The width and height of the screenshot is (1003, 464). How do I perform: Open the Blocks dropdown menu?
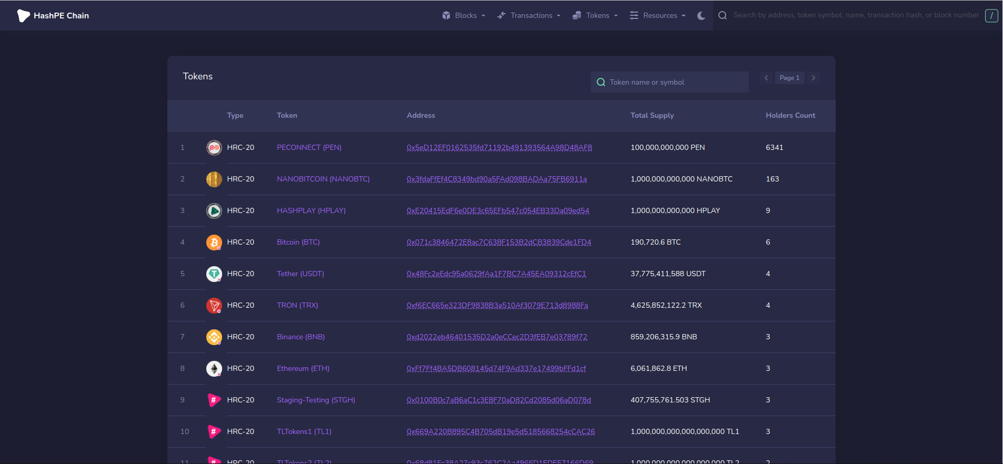tap(464, 15)
